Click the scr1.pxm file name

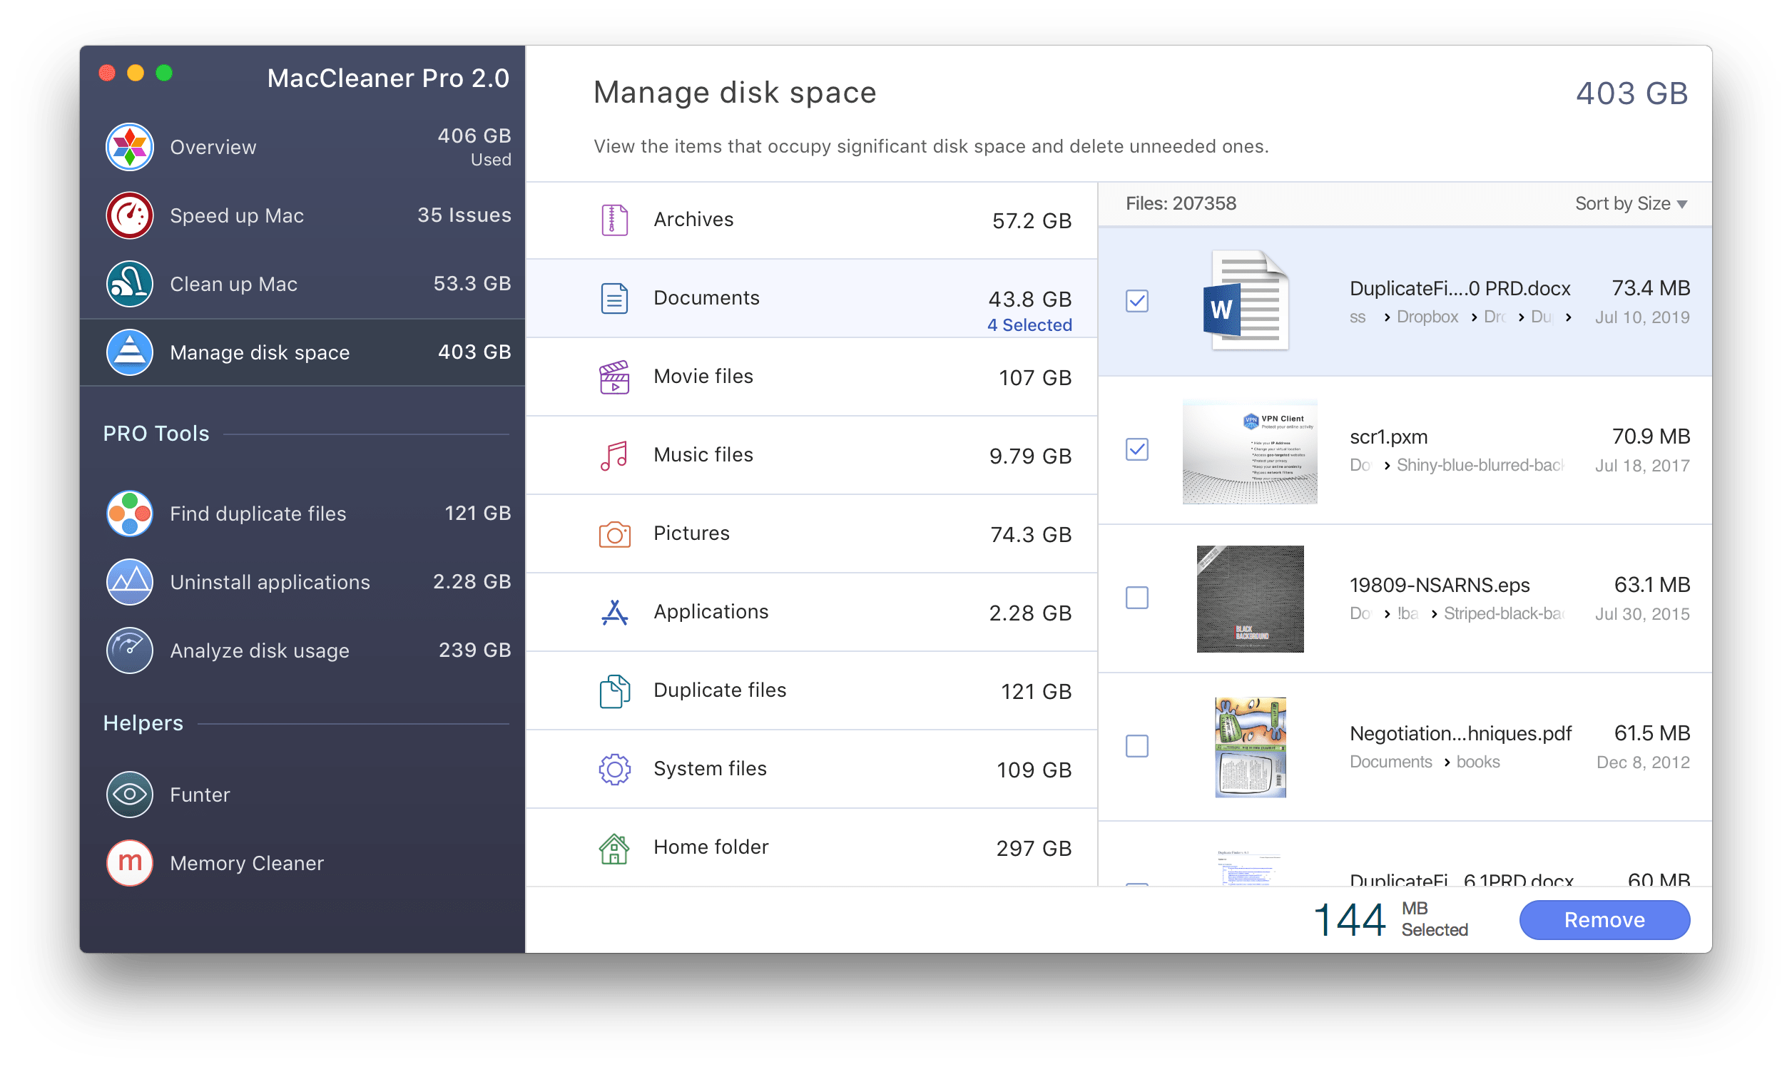[1388, 436]
